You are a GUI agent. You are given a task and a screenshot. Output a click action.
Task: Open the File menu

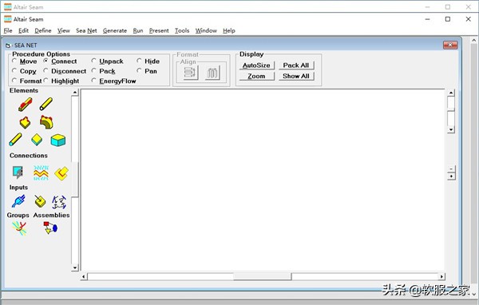click(8, 30)
